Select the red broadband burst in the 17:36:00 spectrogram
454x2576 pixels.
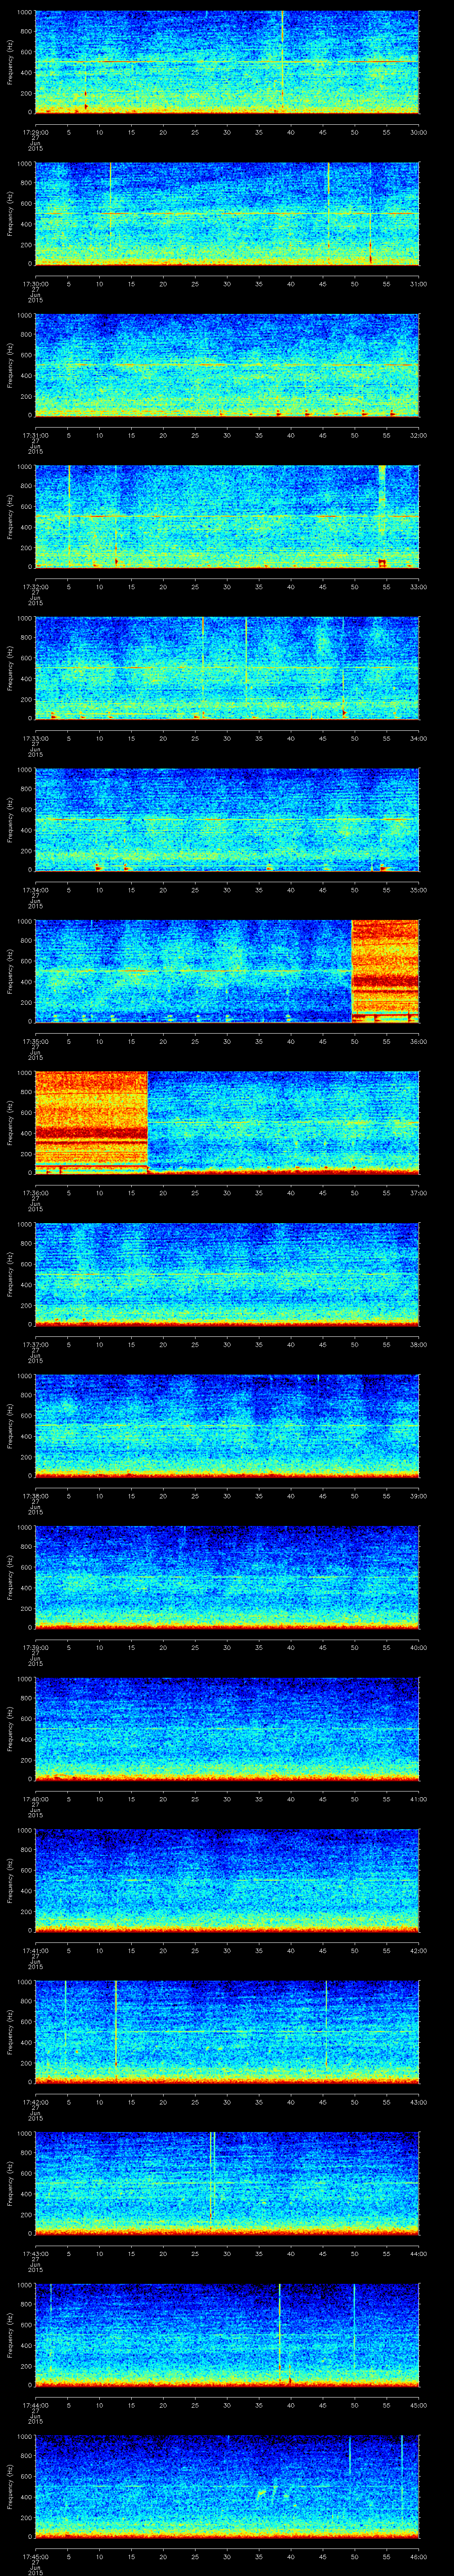coord(91,1122)
